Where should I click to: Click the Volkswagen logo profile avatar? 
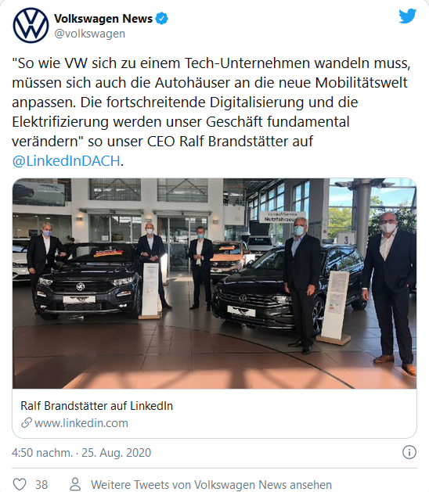[x=31, y=25]
